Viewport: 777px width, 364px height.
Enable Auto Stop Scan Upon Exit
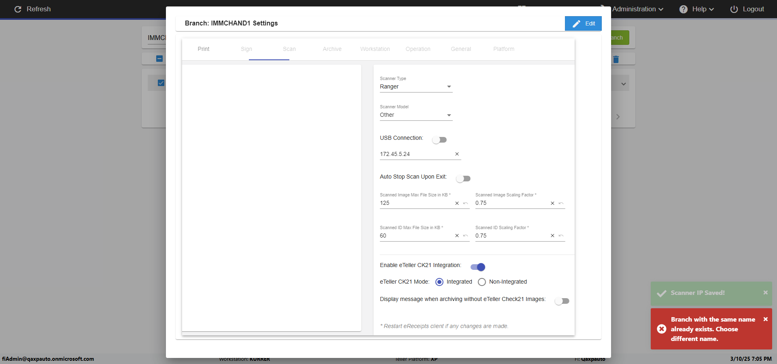click(x=463, y=179)
